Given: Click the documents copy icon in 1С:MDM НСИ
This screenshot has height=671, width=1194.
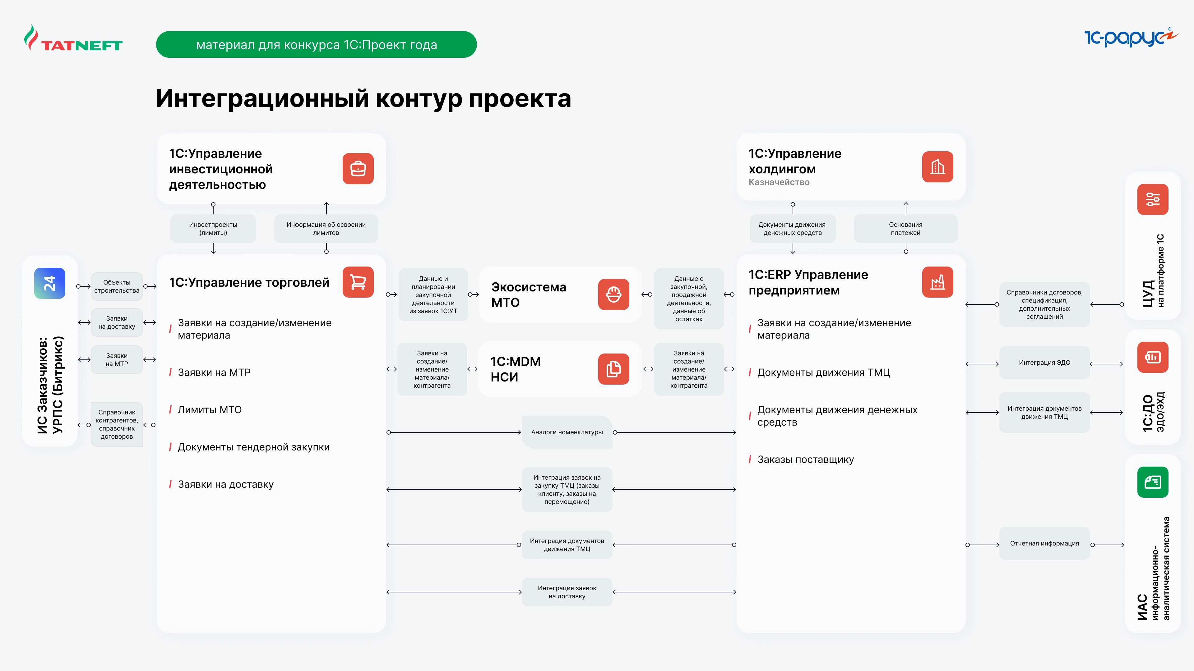Looking at the screenshot, I should (x=613, y=369).
